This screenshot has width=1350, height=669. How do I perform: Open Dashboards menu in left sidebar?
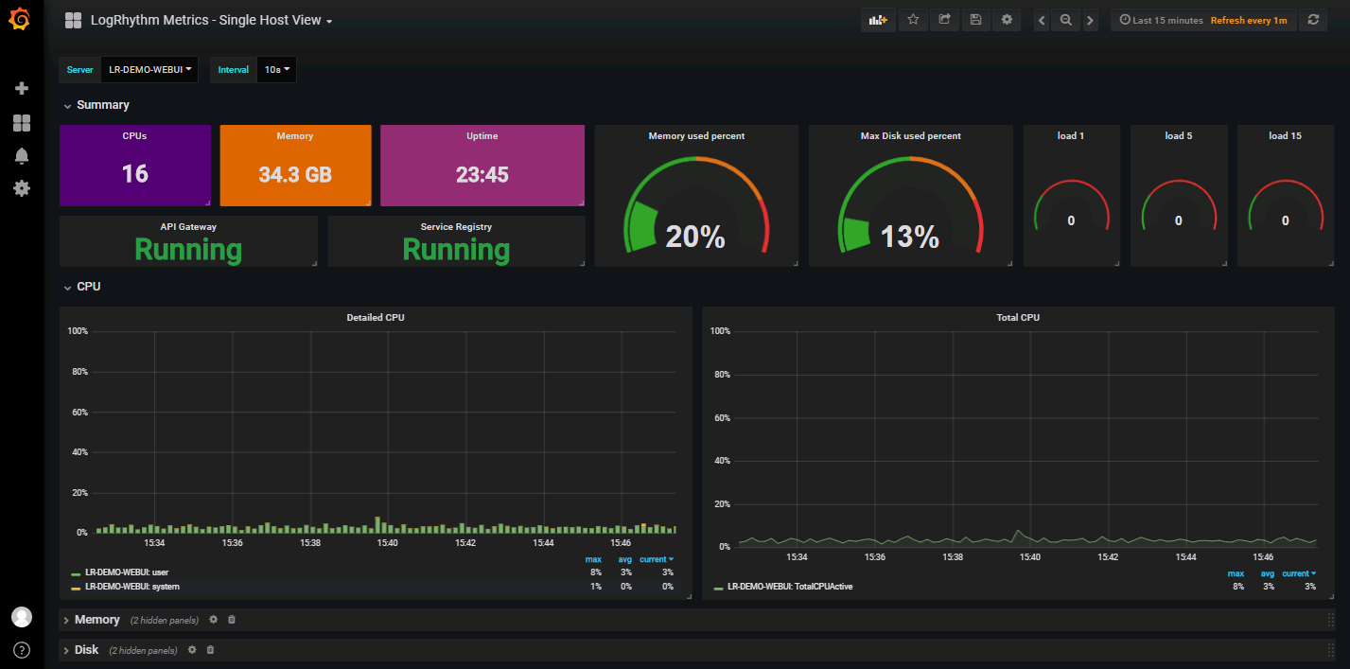point(21,121)
